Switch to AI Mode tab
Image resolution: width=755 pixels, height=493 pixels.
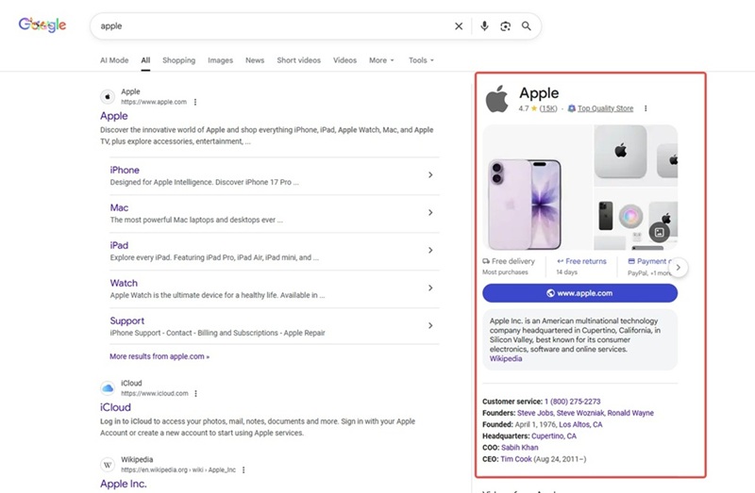(x=114, y=60)
